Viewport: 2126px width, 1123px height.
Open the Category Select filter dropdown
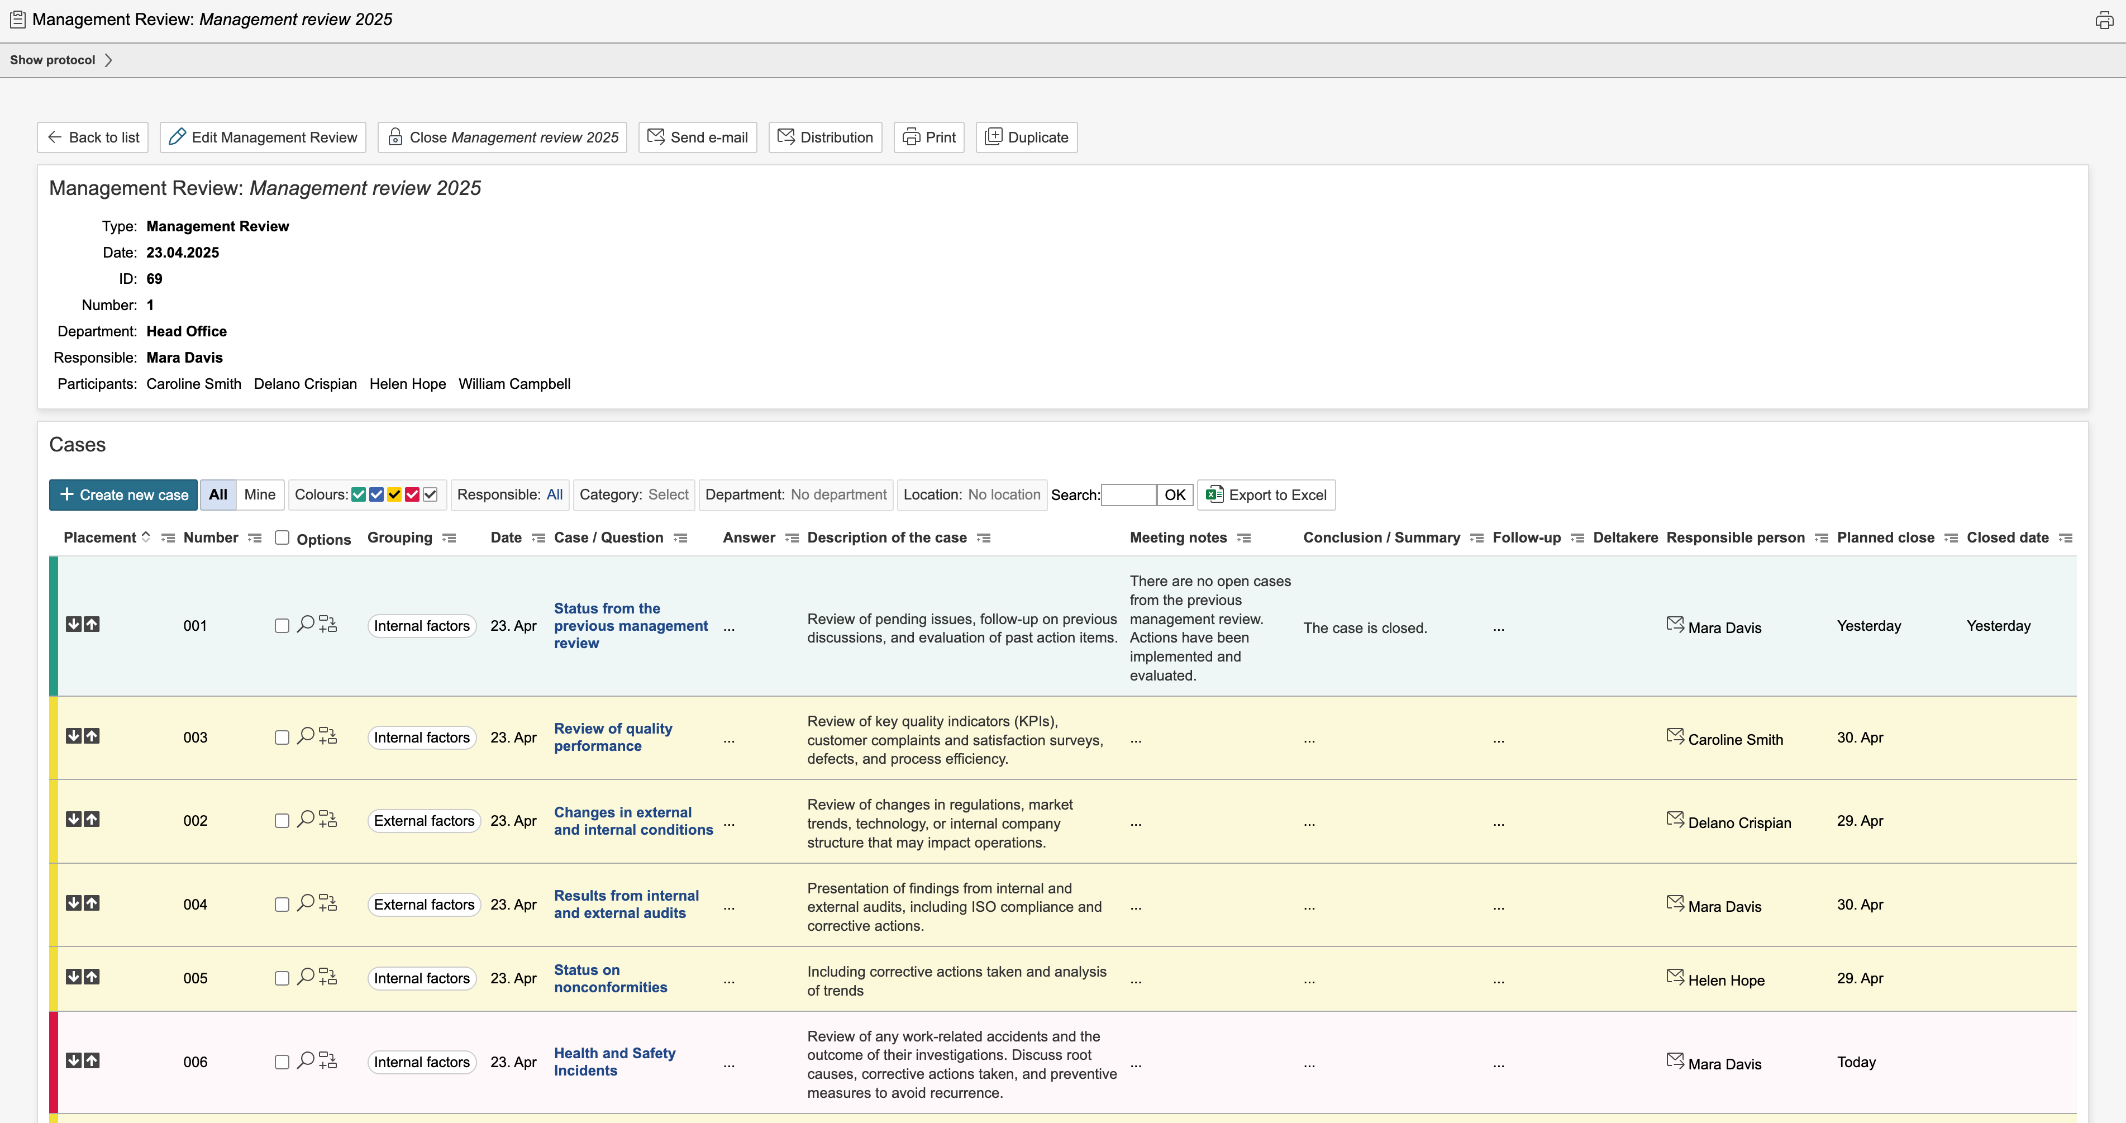pyautogui.click(x=668, y=494)
